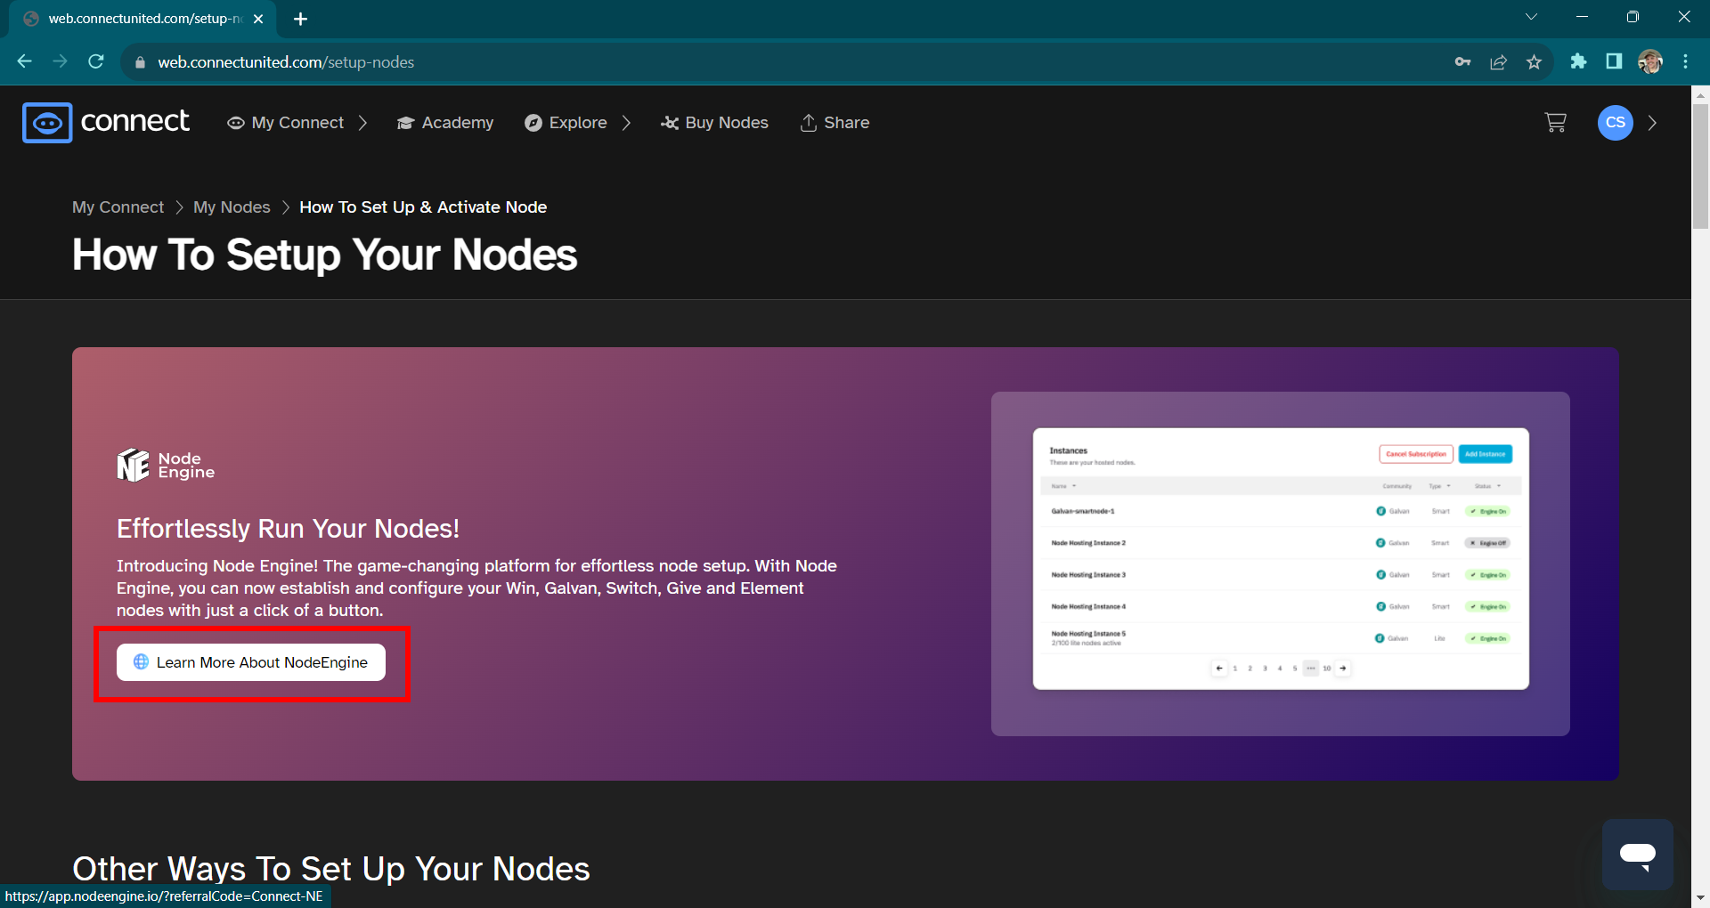Expand the chevron beside My Connect
The width and height of the screenshot is (1710, 908).
pos(362,123)
